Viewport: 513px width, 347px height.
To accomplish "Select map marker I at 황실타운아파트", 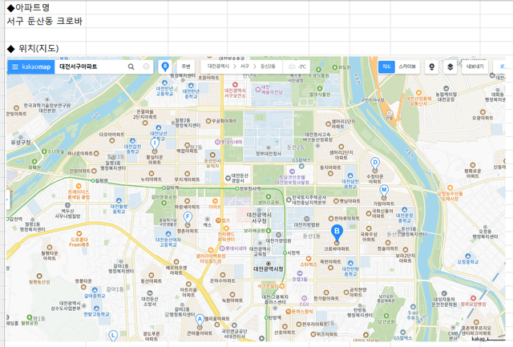I will pyautogui.click(x=155, y=145).
